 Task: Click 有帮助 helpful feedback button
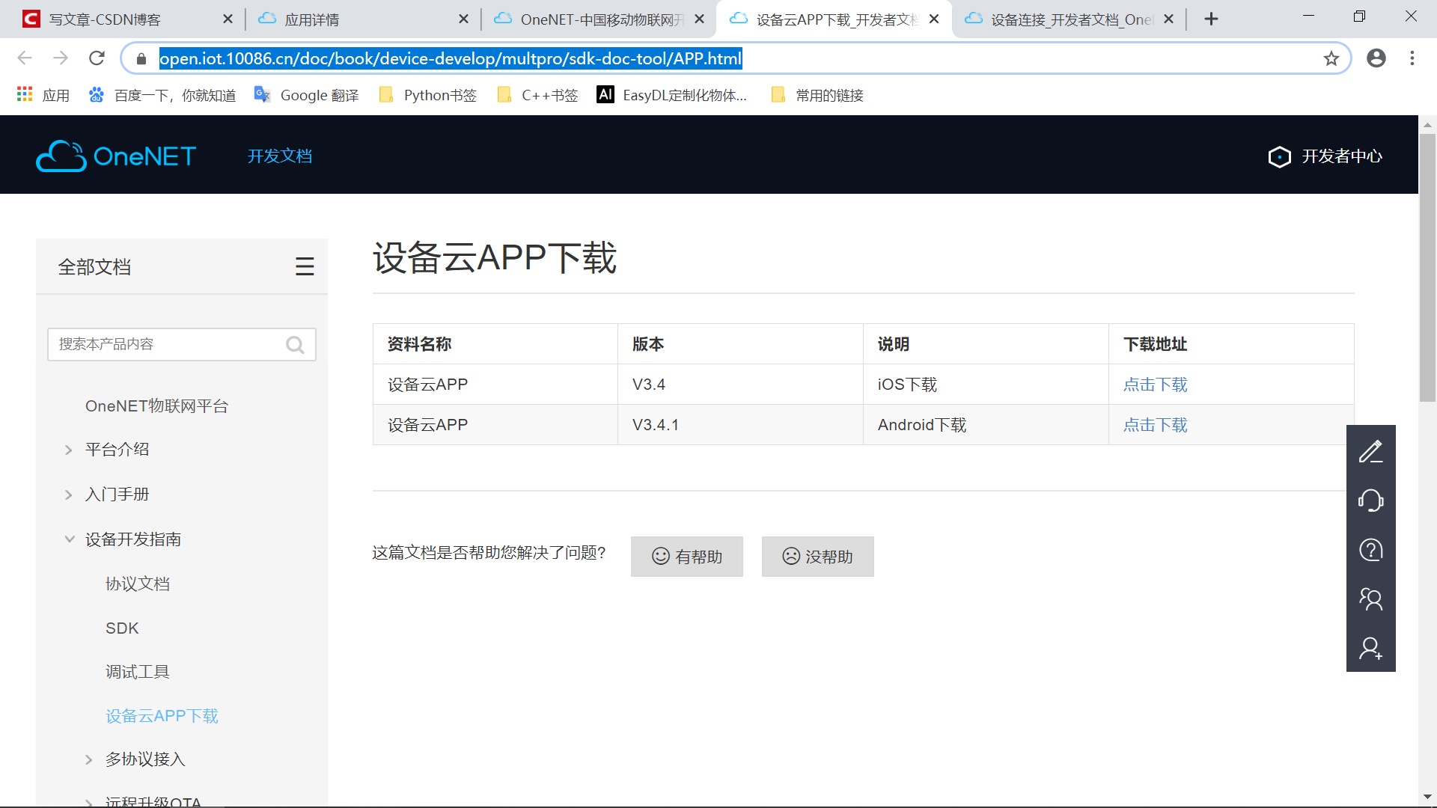(x=688, y=557)
